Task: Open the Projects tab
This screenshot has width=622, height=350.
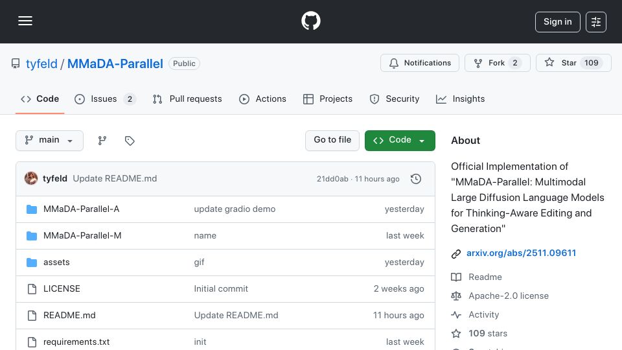Action: point(328,99)
